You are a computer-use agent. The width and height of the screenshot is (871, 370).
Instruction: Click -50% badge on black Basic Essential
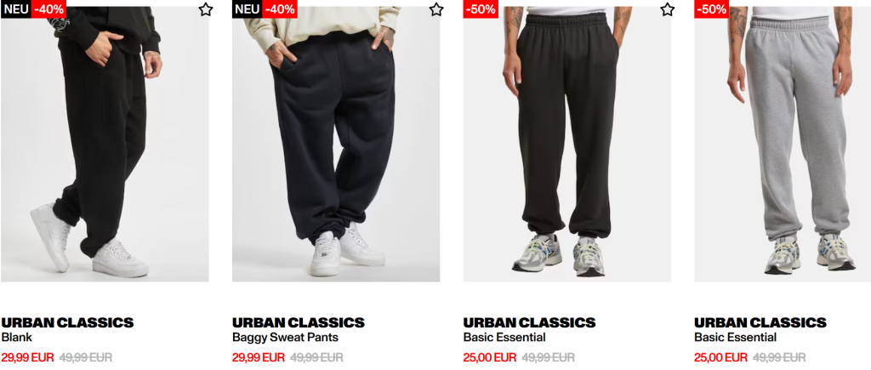point(481,9)
